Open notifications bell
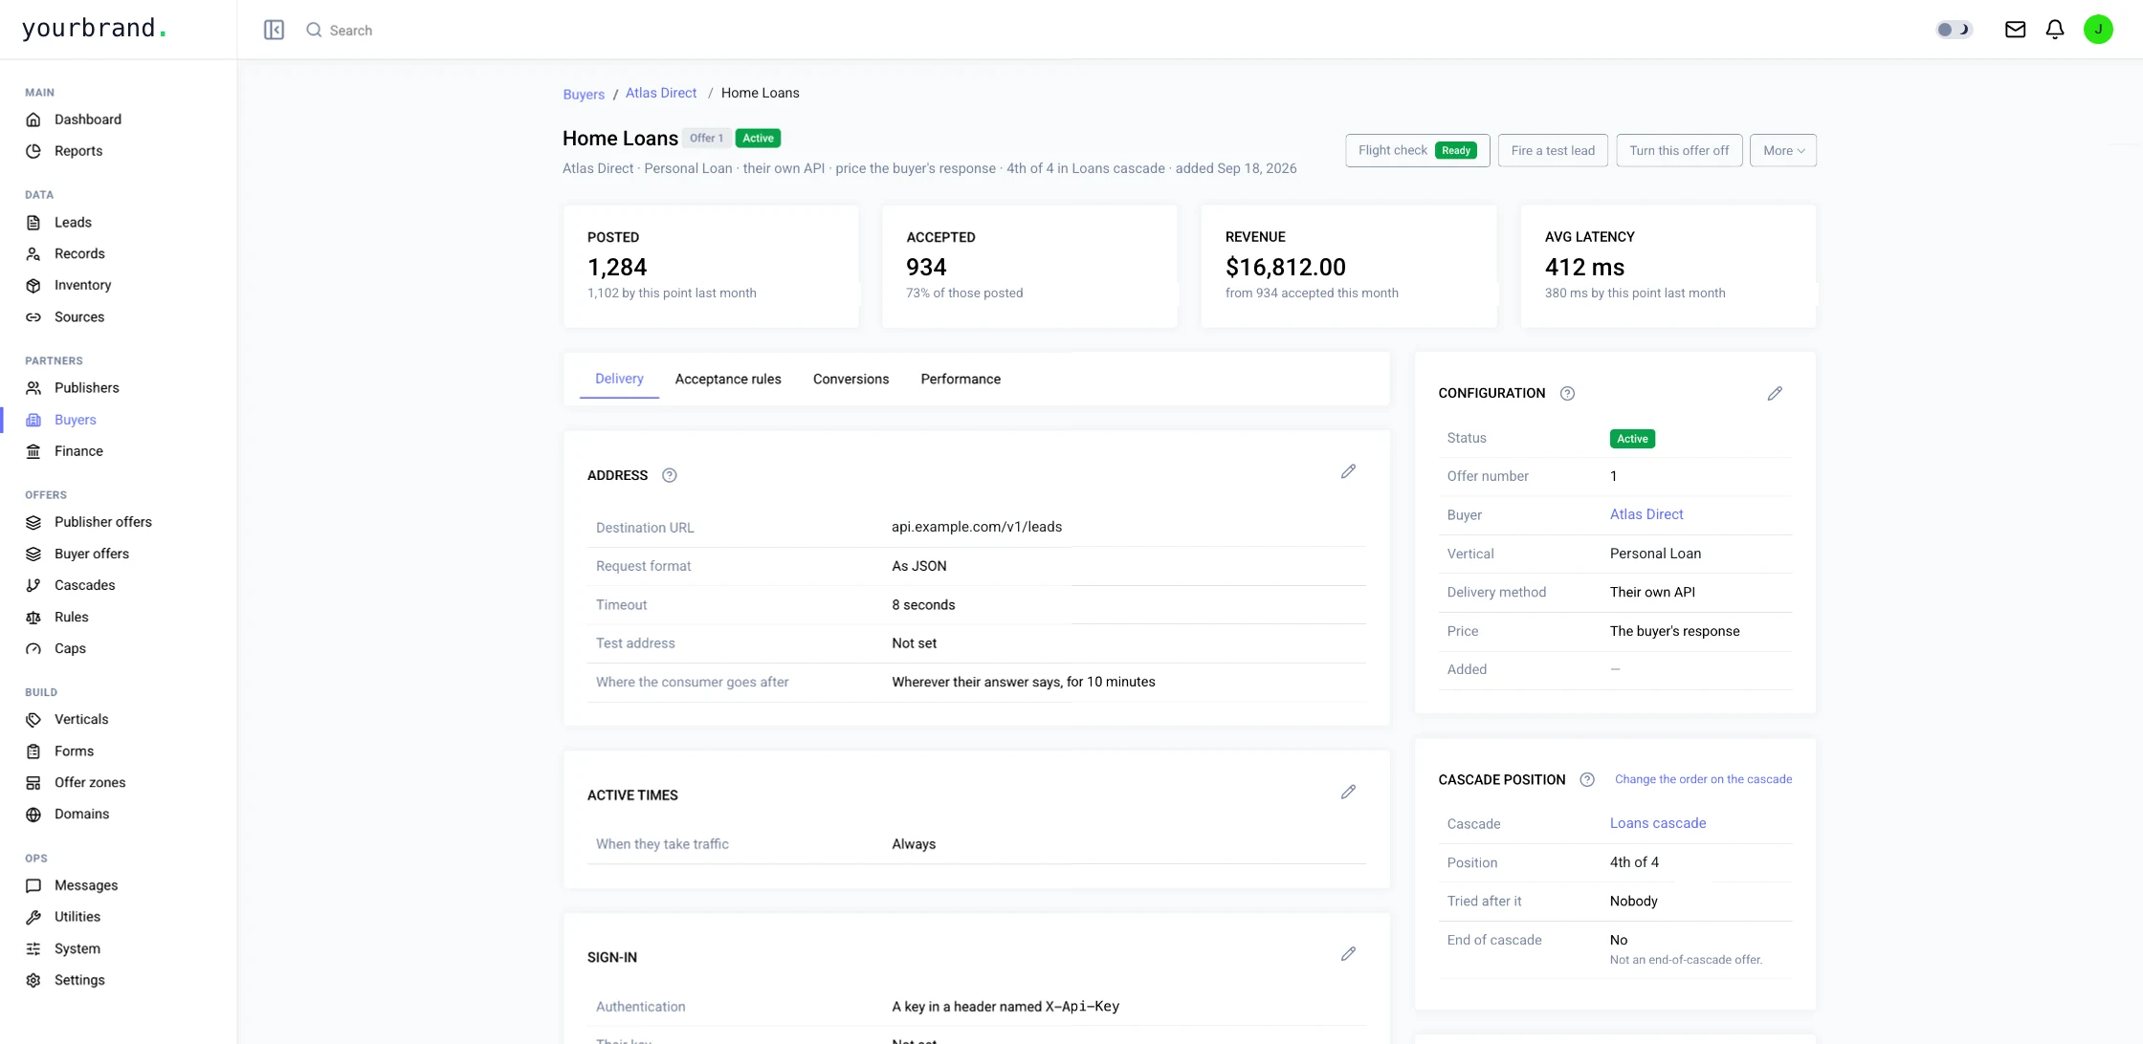This screenshot has height=1044, width=2143. pos(2055,30)
